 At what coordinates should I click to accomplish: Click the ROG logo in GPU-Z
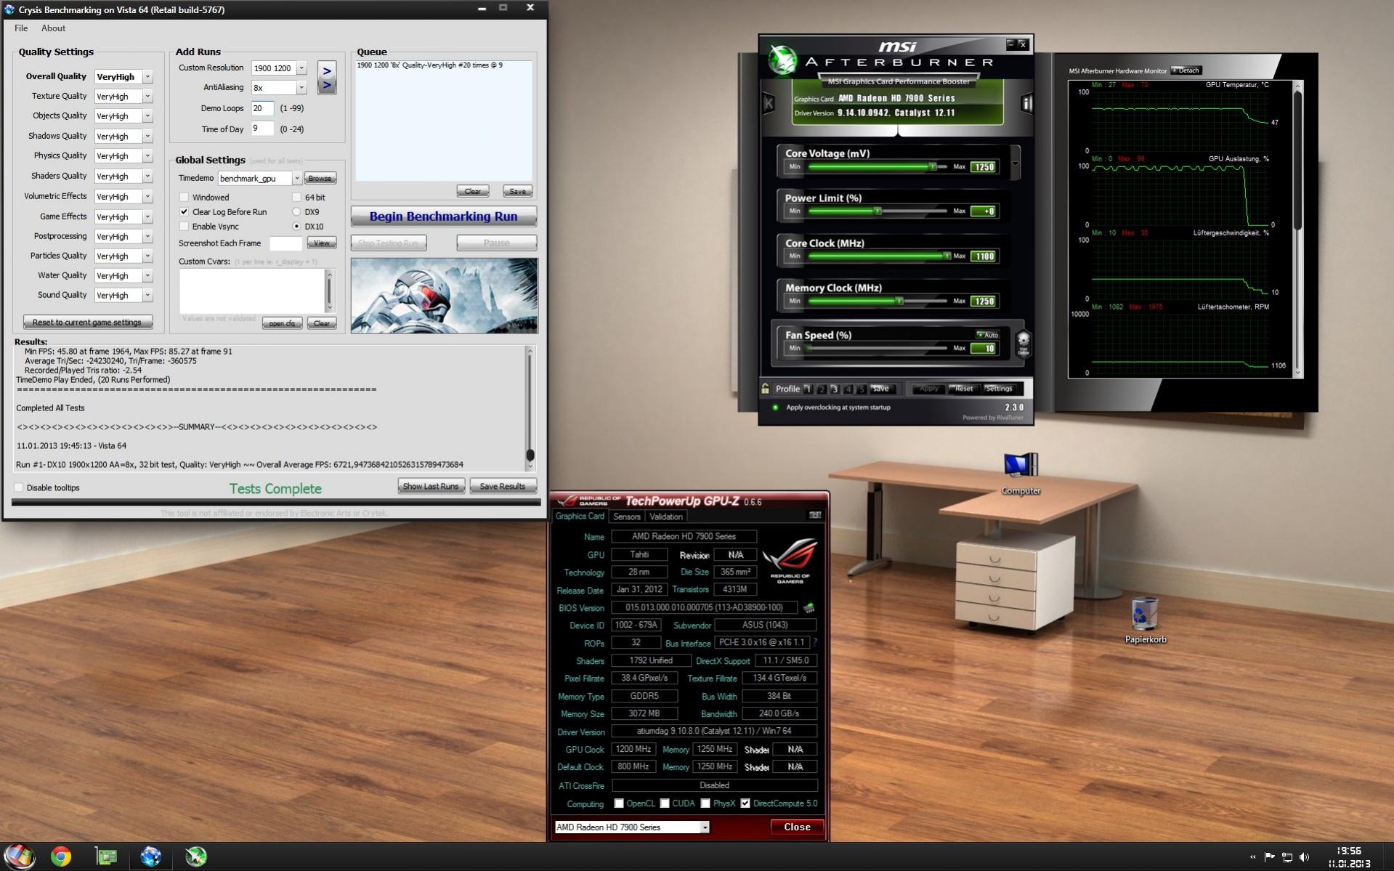pyautogui.click(x=790, y=560)
